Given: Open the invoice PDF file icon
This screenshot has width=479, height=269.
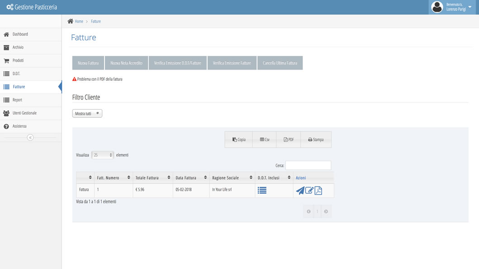Looking at the screenshot, I should (x=318, y=190).
